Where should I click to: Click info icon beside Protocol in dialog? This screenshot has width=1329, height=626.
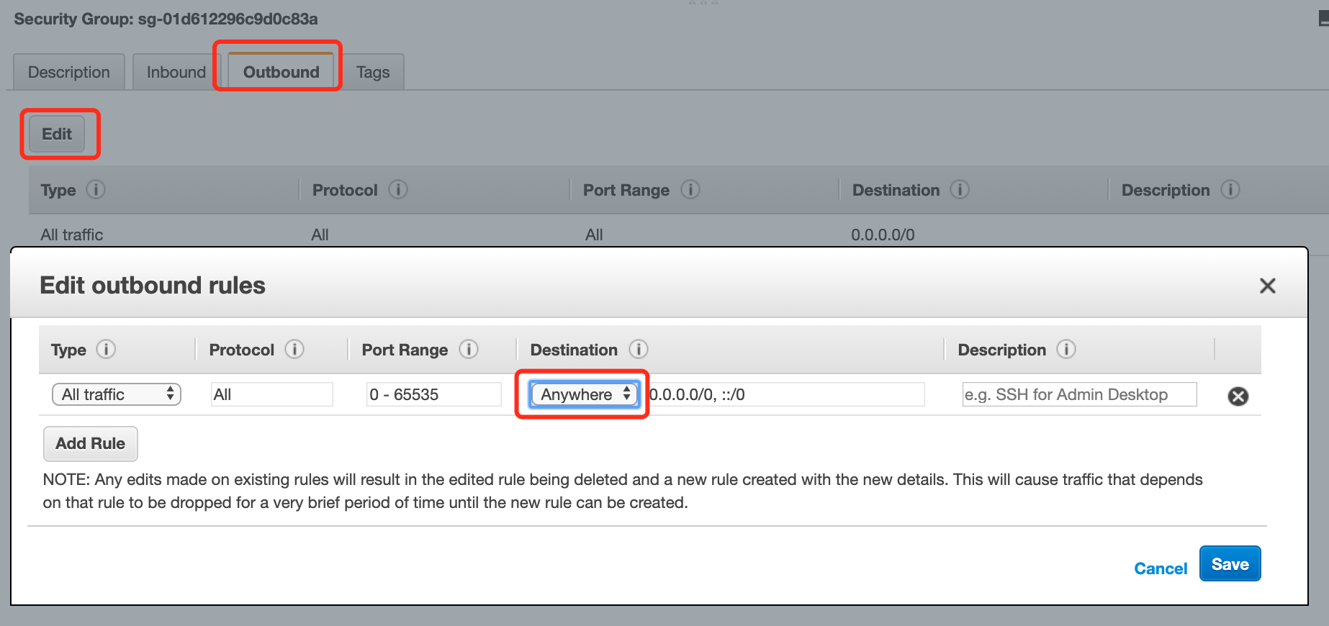pos(294,350)
